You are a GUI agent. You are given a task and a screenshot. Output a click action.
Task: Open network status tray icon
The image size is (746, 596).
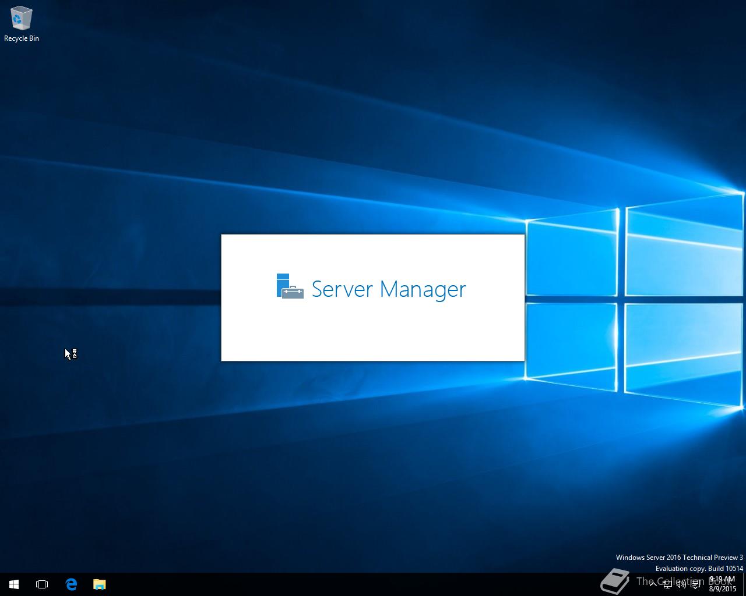point(667,584)
